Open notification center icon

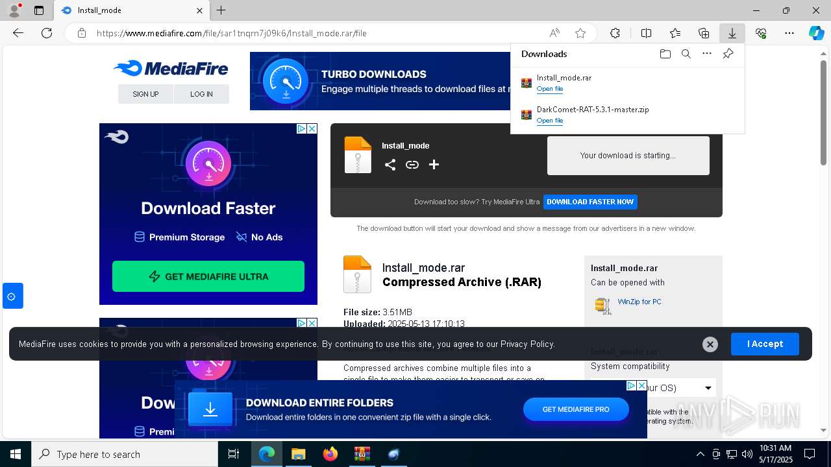coord(810,454)
